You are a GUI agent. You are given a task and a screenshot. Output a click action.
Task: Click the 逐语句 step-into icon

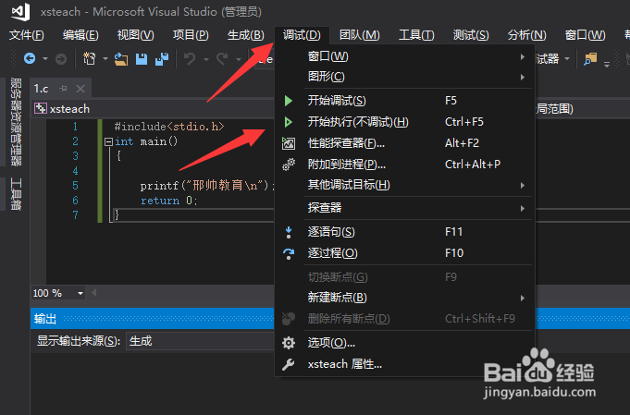[x=289, y=232]
